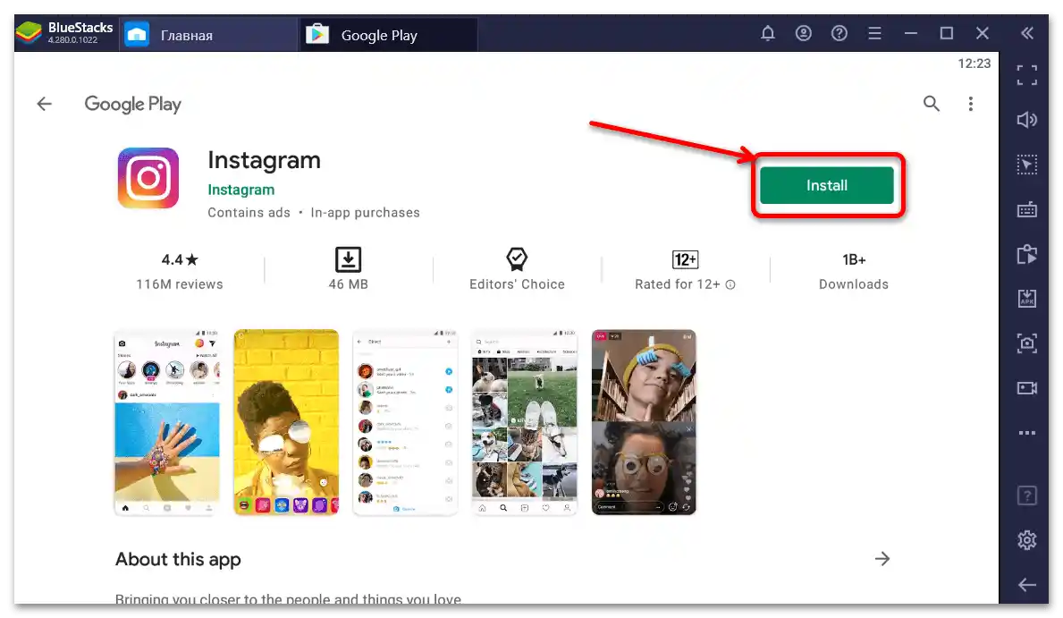Open sidebar help question box
1063x618 pixels.
click(1027, 495)
